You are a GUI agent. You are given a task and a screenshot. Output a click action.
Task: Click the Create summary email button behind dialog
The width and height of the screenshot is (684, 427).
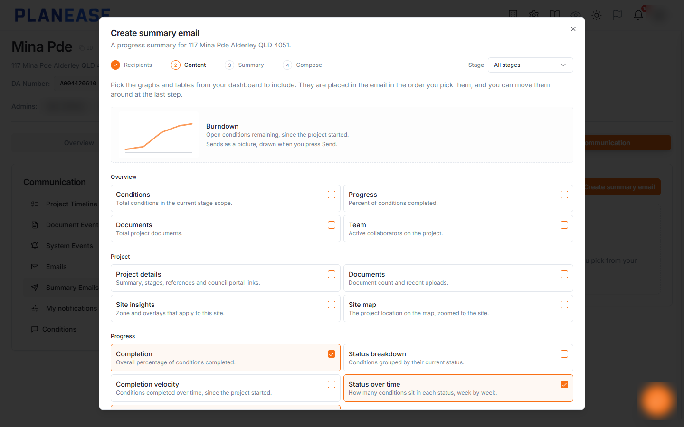(622, 187)
